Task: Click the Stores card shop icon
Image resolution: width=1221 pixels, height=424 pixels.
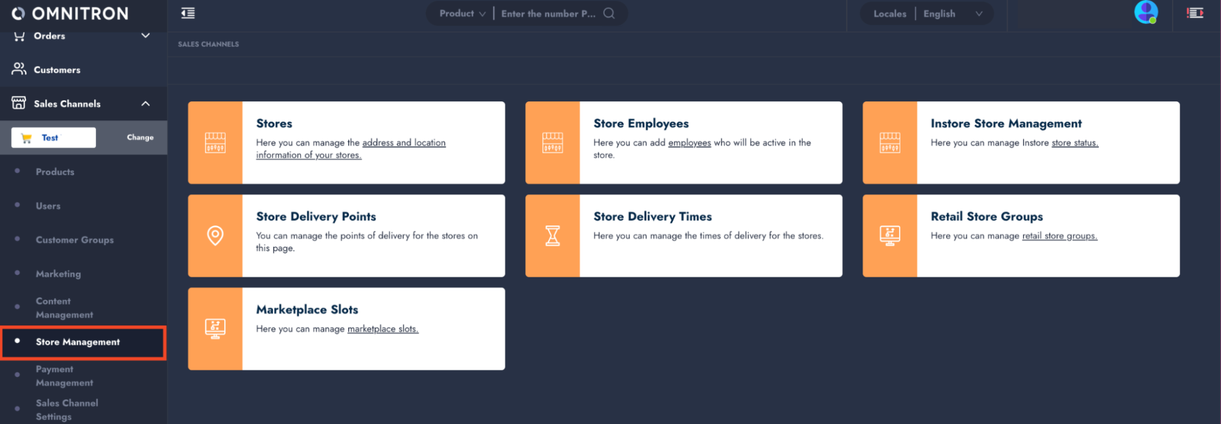Action: [x=215, y=142]
